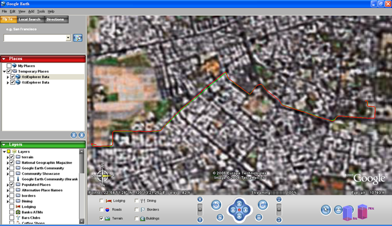This screenshot has width=392, height=226.
Task: Zoom in using the top plus button
Action: 200,199
